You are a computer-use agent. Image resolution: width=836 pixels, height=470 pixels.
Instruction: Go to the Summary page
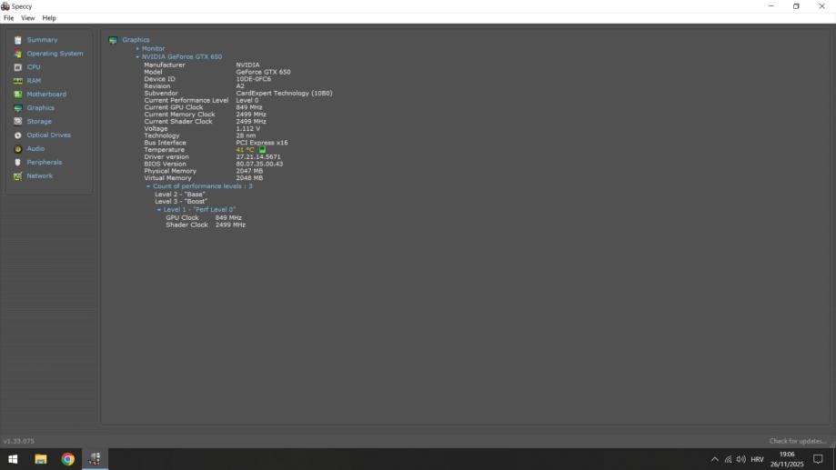tap(42, 40)
